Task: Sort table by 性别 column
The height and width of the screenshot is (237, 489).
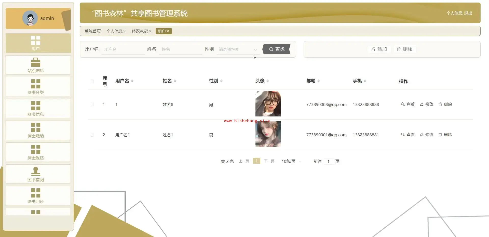Action: click(221, 81)
